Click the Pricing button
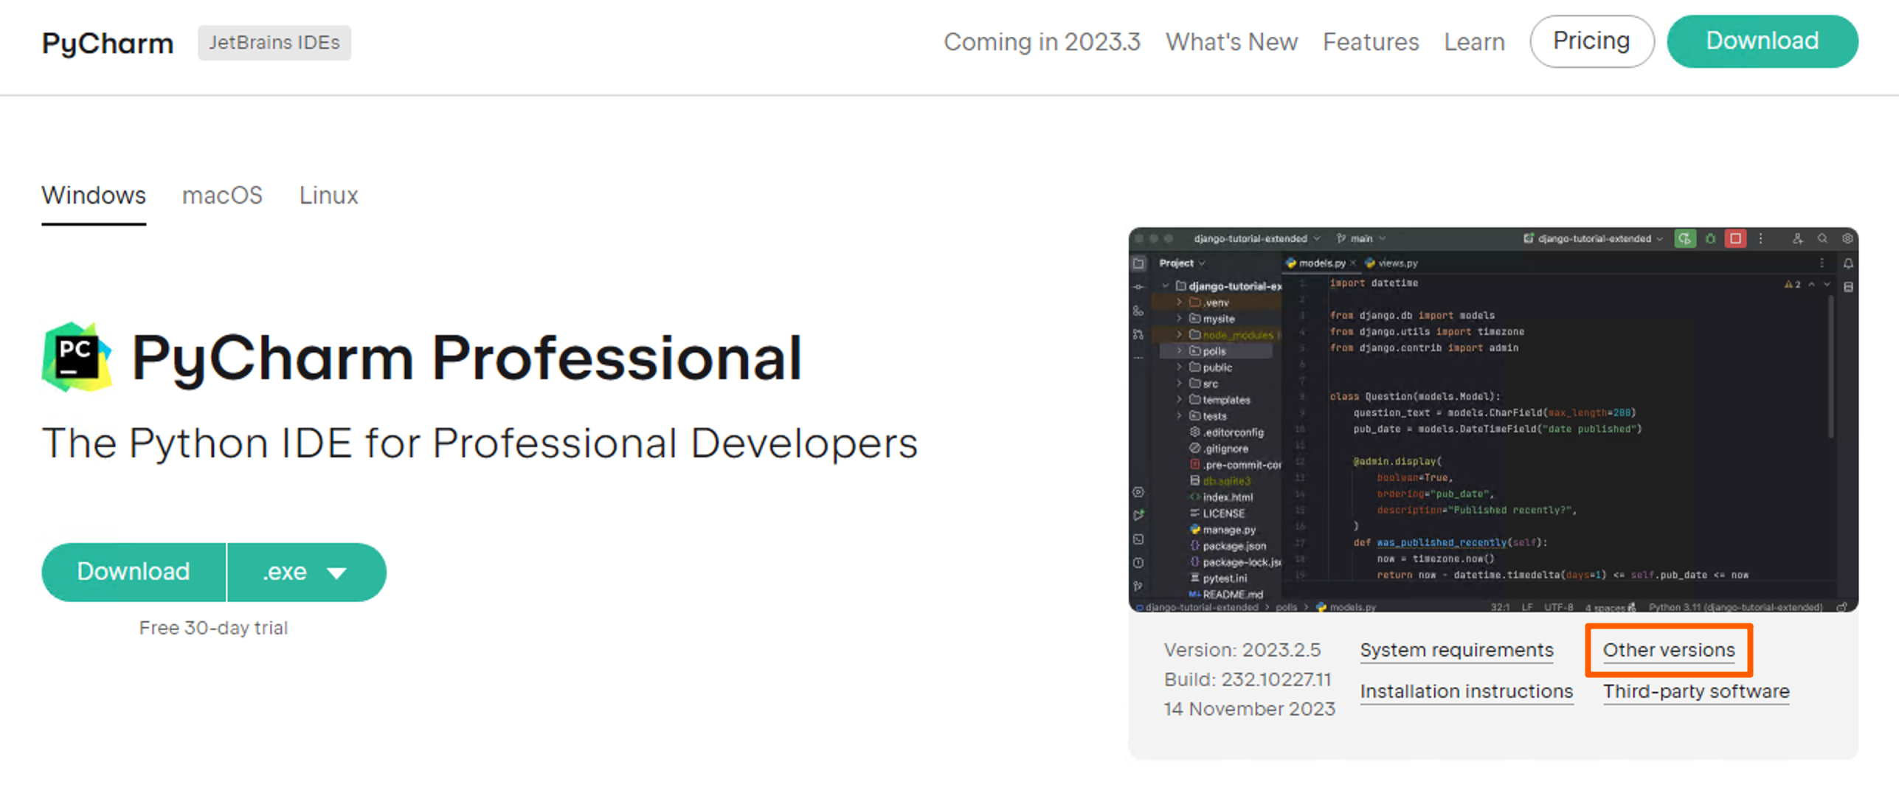 tap(1591, 41)
